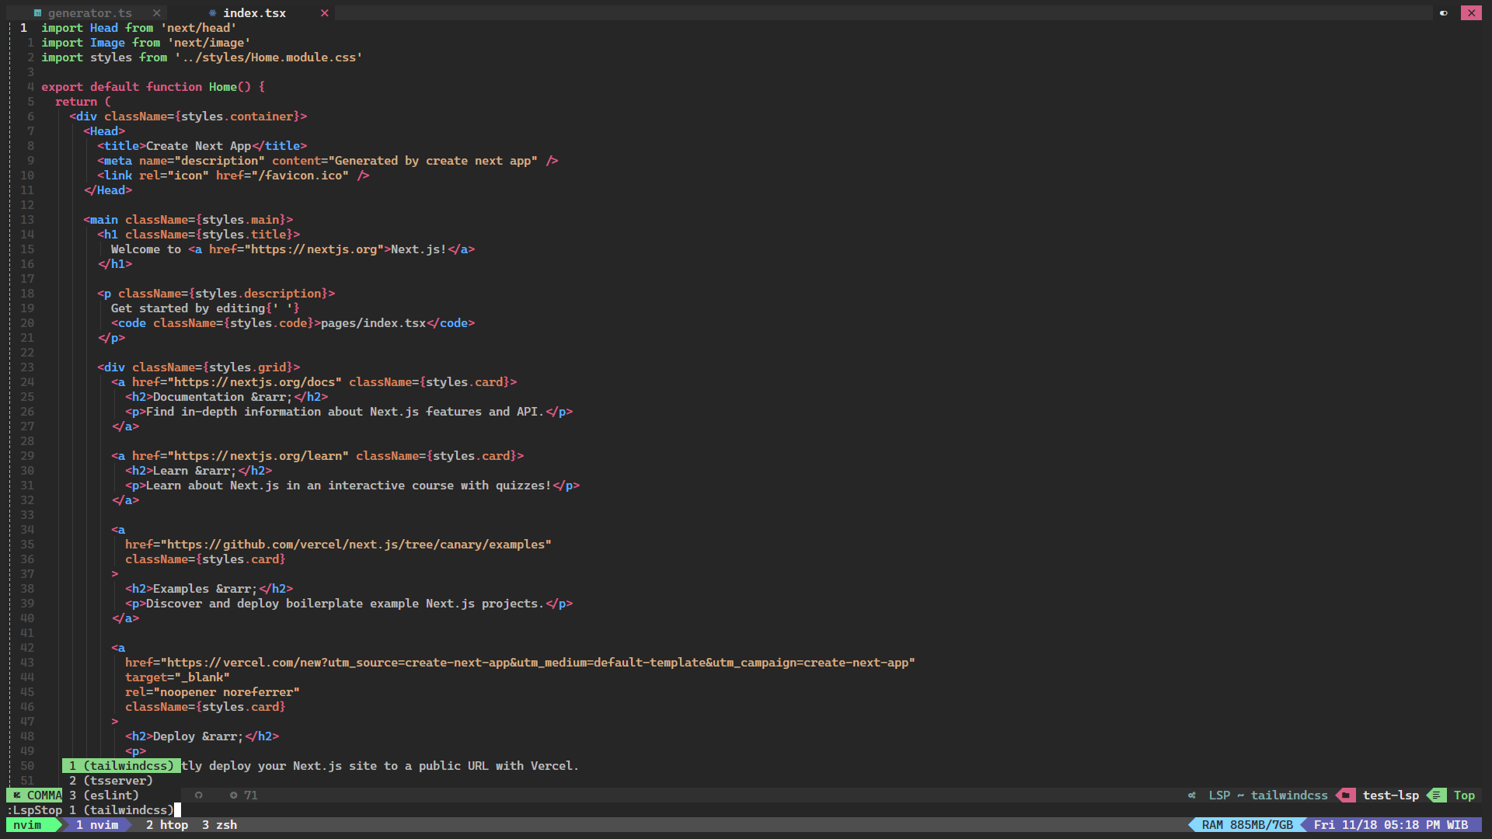The width and height of the screenshot is (1492, 839).
Task: Choose eslint from the LspStop completion list
Action: pos(103,795)
